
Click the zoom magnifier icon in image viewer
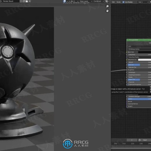coord(107,6)
